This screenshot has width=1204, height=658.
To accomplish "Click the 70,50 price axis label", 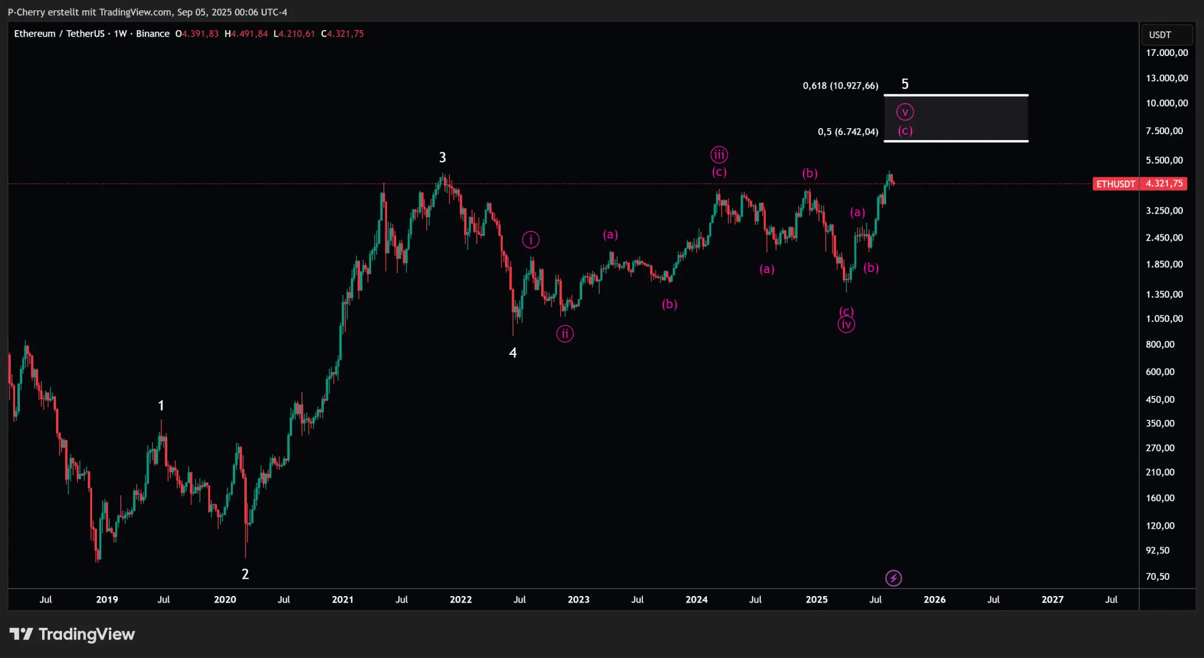I will (1158, 577).
